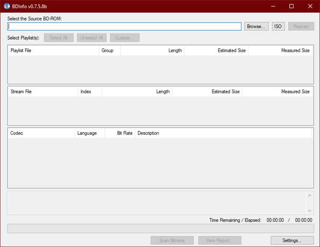
Task: Click playlist table Estimated Size header
Action: tap(216, 50)
